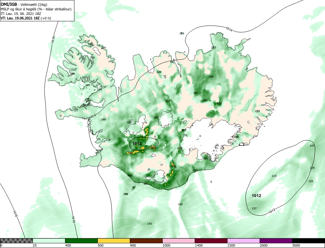Click the map value 334

pos(195,170)
